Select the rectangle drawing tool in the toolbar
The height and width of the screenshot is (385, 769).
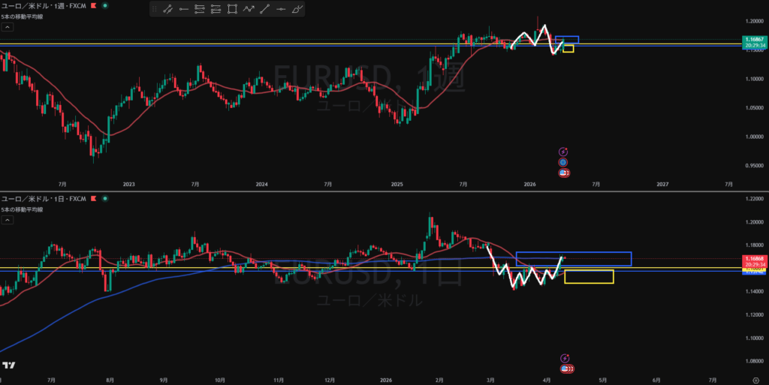(232, 9)
